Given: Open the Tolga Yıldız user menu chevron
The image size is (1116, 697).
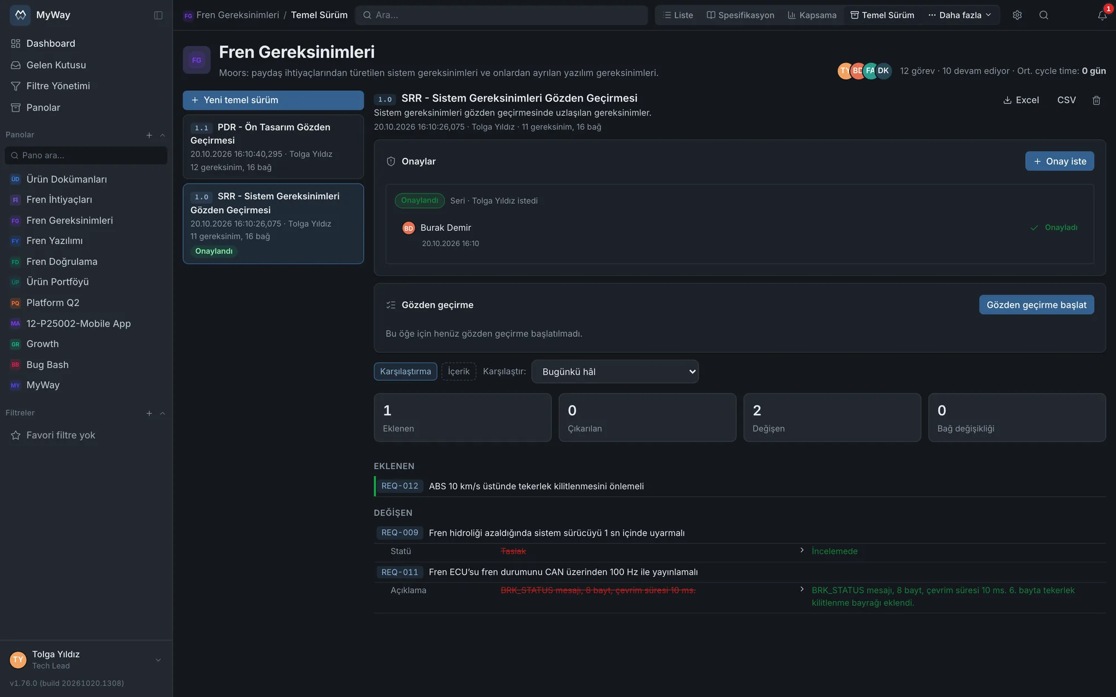Looking at the screenshot, I should click(x=158, y=660).
